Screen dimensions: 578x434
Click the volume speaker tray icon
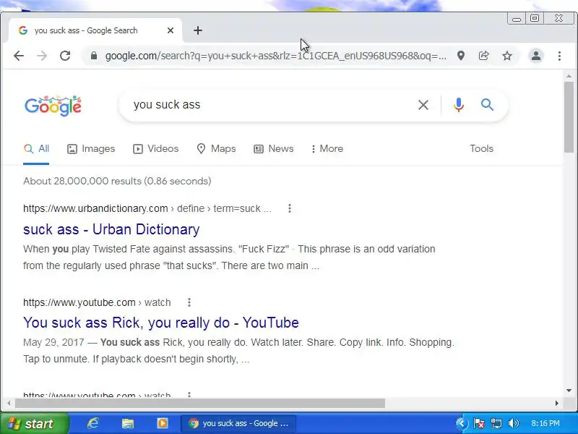pos(513,423)
